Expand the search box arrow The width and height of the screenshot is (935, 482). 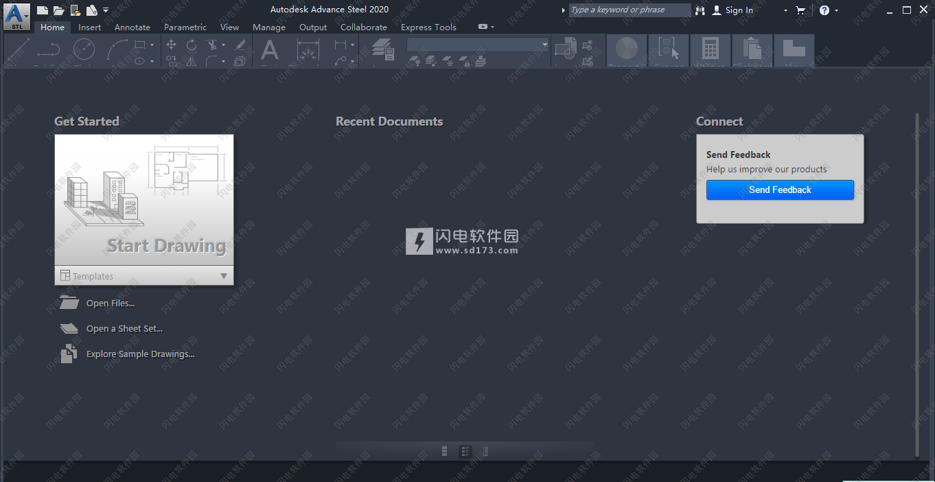[x=563, y=10]
